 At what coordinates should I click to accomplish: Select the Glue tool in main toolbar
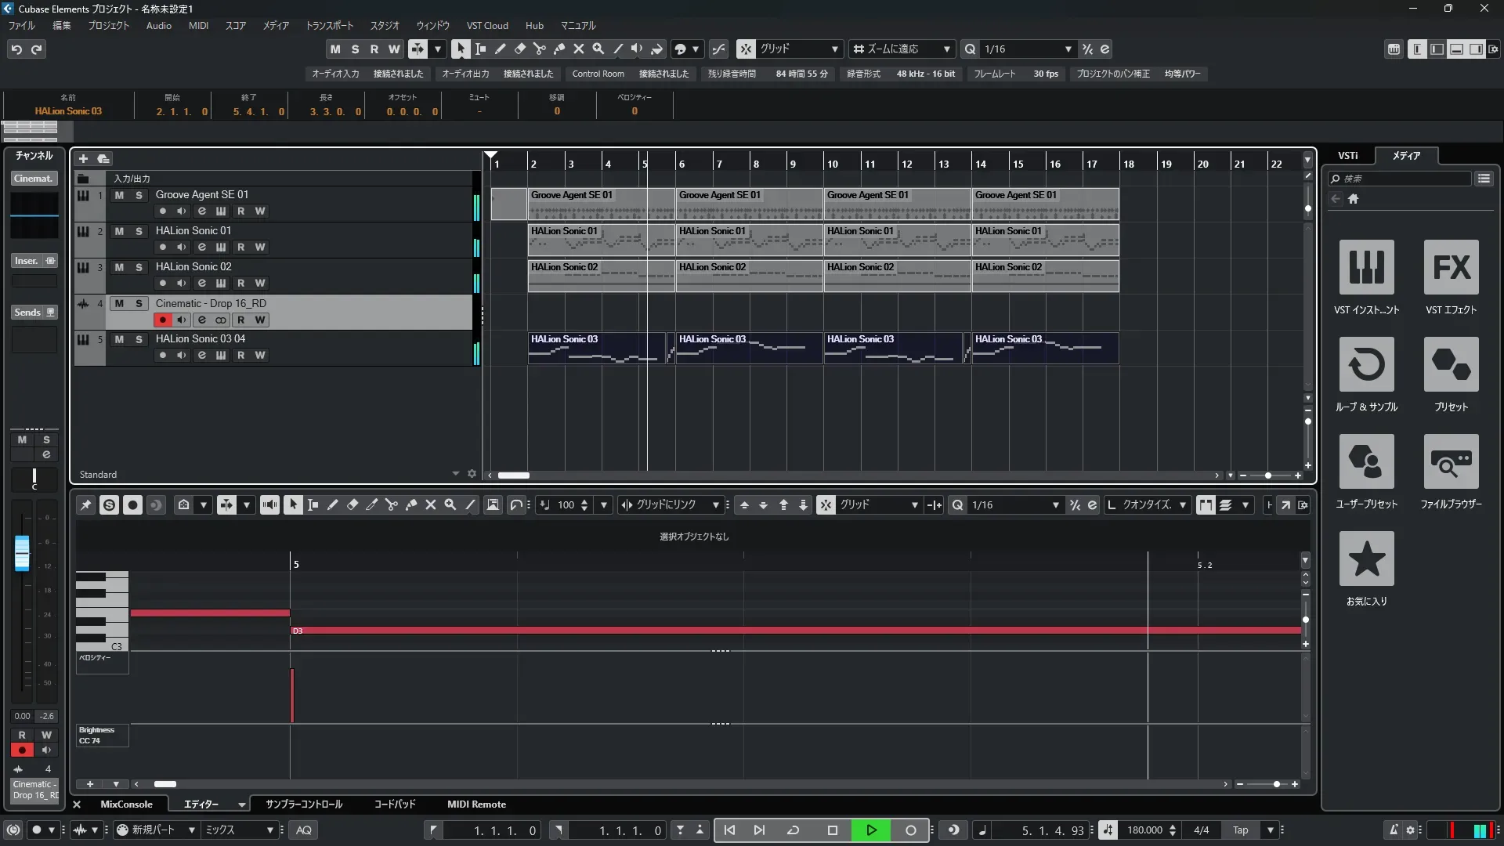[x=559, y=49]
